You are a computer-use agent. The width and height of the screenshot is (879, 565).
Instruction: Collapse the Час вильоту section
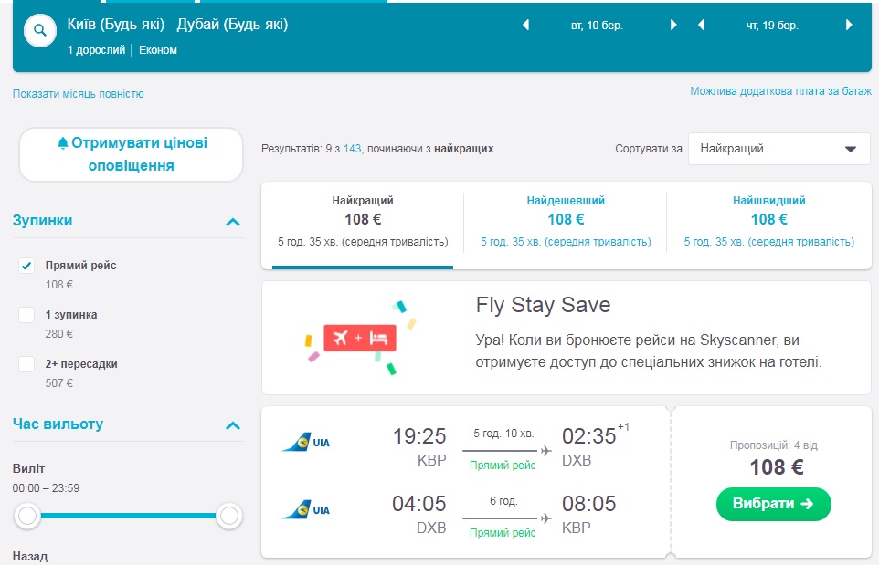[x=233, y=425]
